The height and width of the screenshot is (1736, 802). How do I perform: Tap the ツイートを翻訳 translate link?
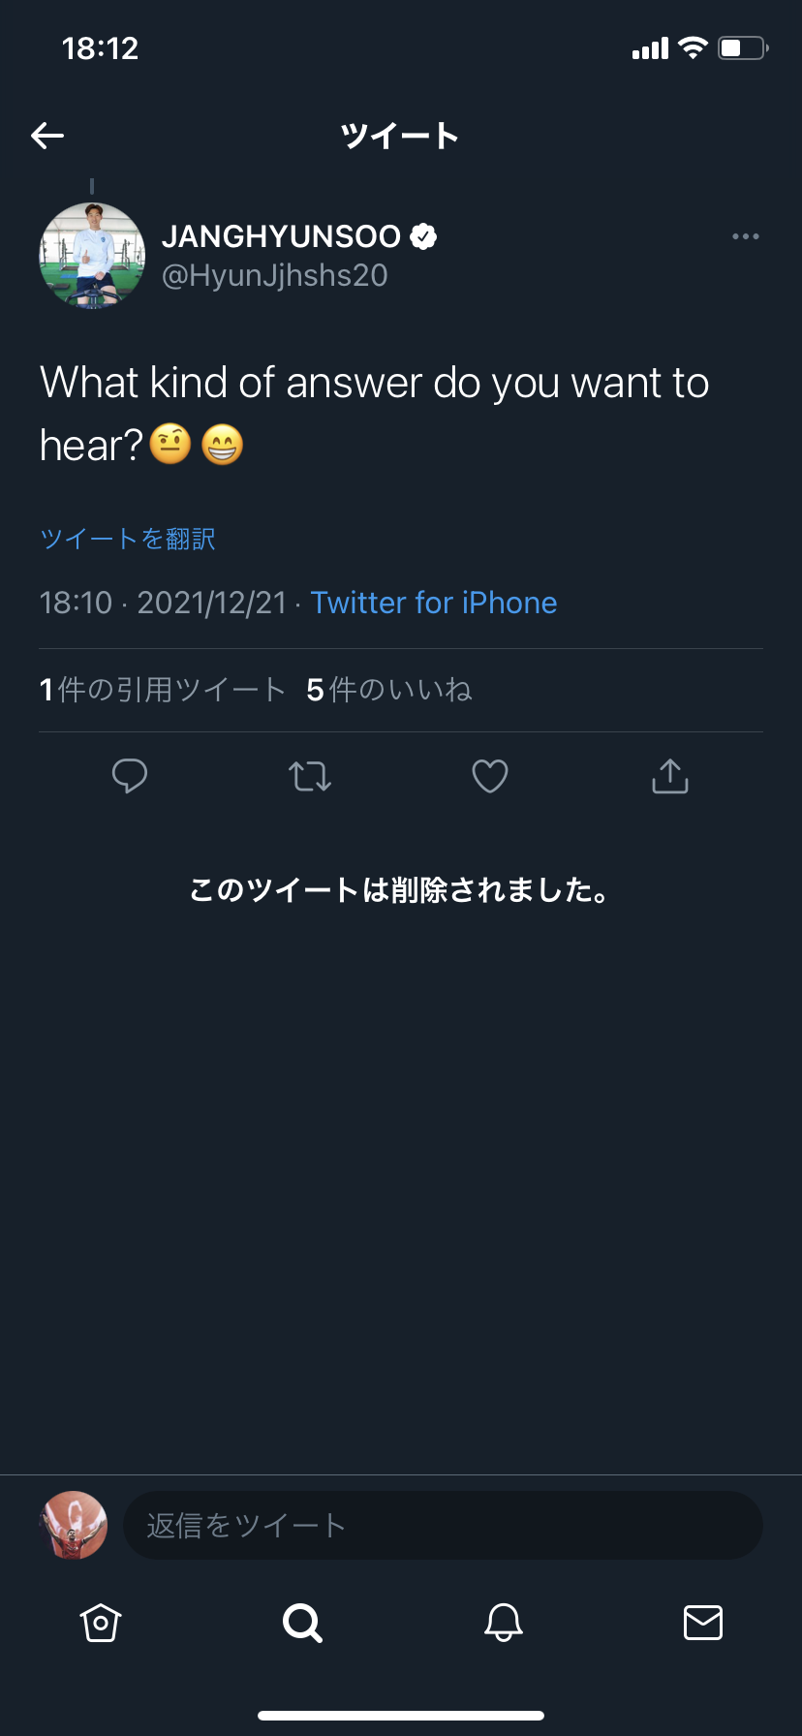(x=128, y=539)
